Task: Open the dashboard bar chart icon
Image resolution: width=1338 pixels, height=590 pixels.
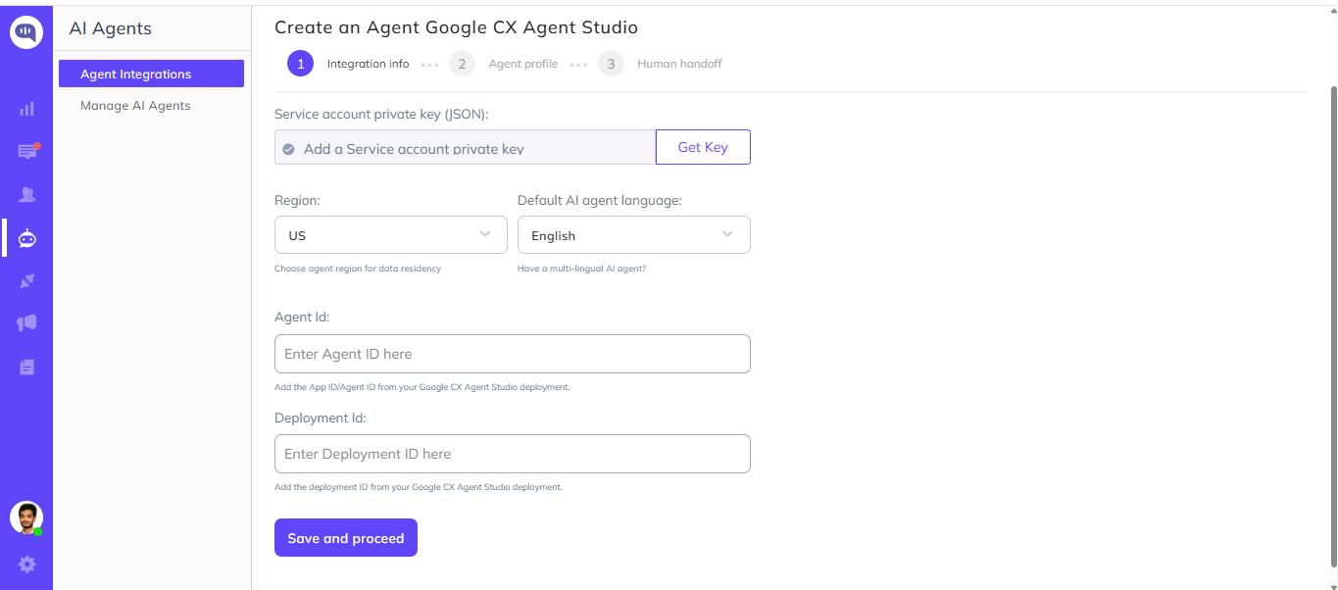Action: 26,109
